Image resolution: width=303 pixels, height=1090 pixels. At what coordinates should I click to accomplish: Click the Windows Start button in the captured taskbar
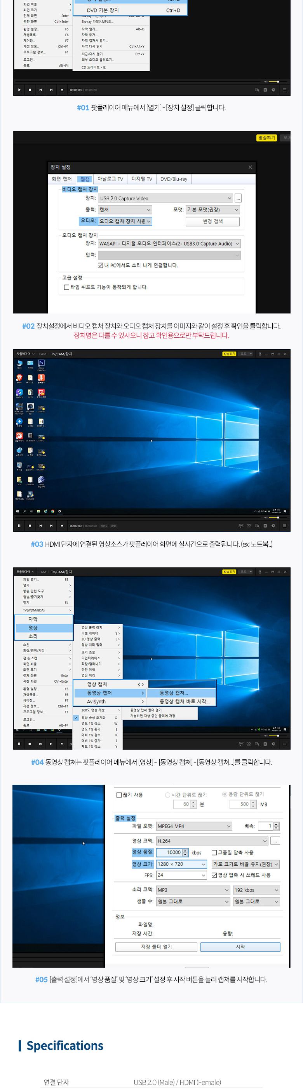[x=17, y=511]
